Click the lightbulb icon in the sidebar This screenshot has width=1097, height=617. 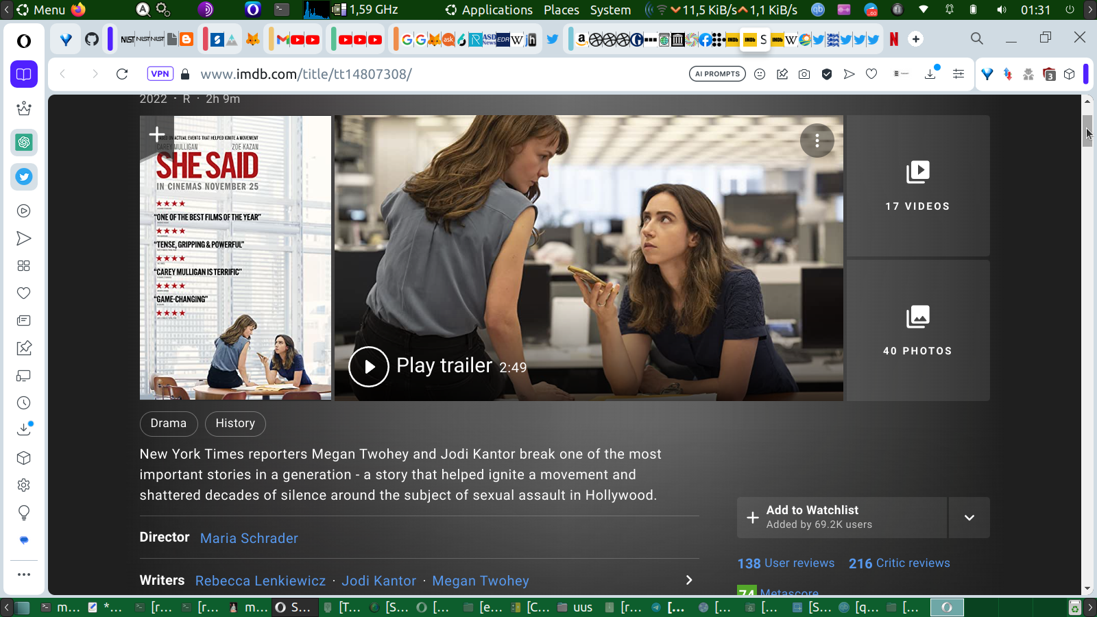(24, 513)
